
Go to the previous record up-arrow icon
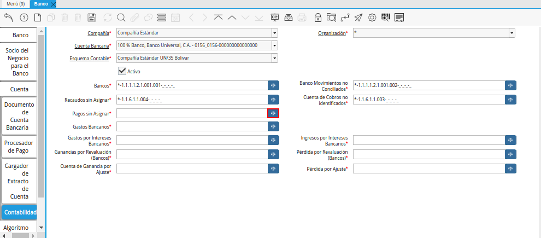232,18
